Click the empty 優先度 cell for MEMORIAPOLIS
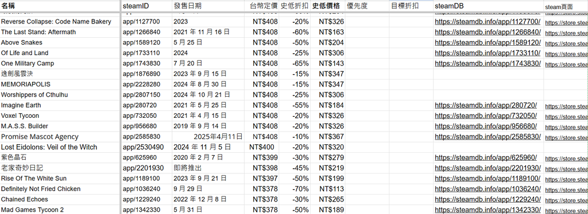Viewport: 588px width, 214px height. coord(367,85)
